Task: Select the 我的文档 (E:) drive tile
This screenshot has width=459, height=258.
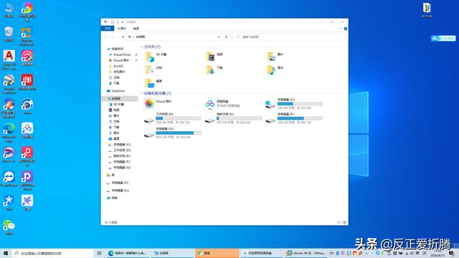Action: [x=233, y=118]
